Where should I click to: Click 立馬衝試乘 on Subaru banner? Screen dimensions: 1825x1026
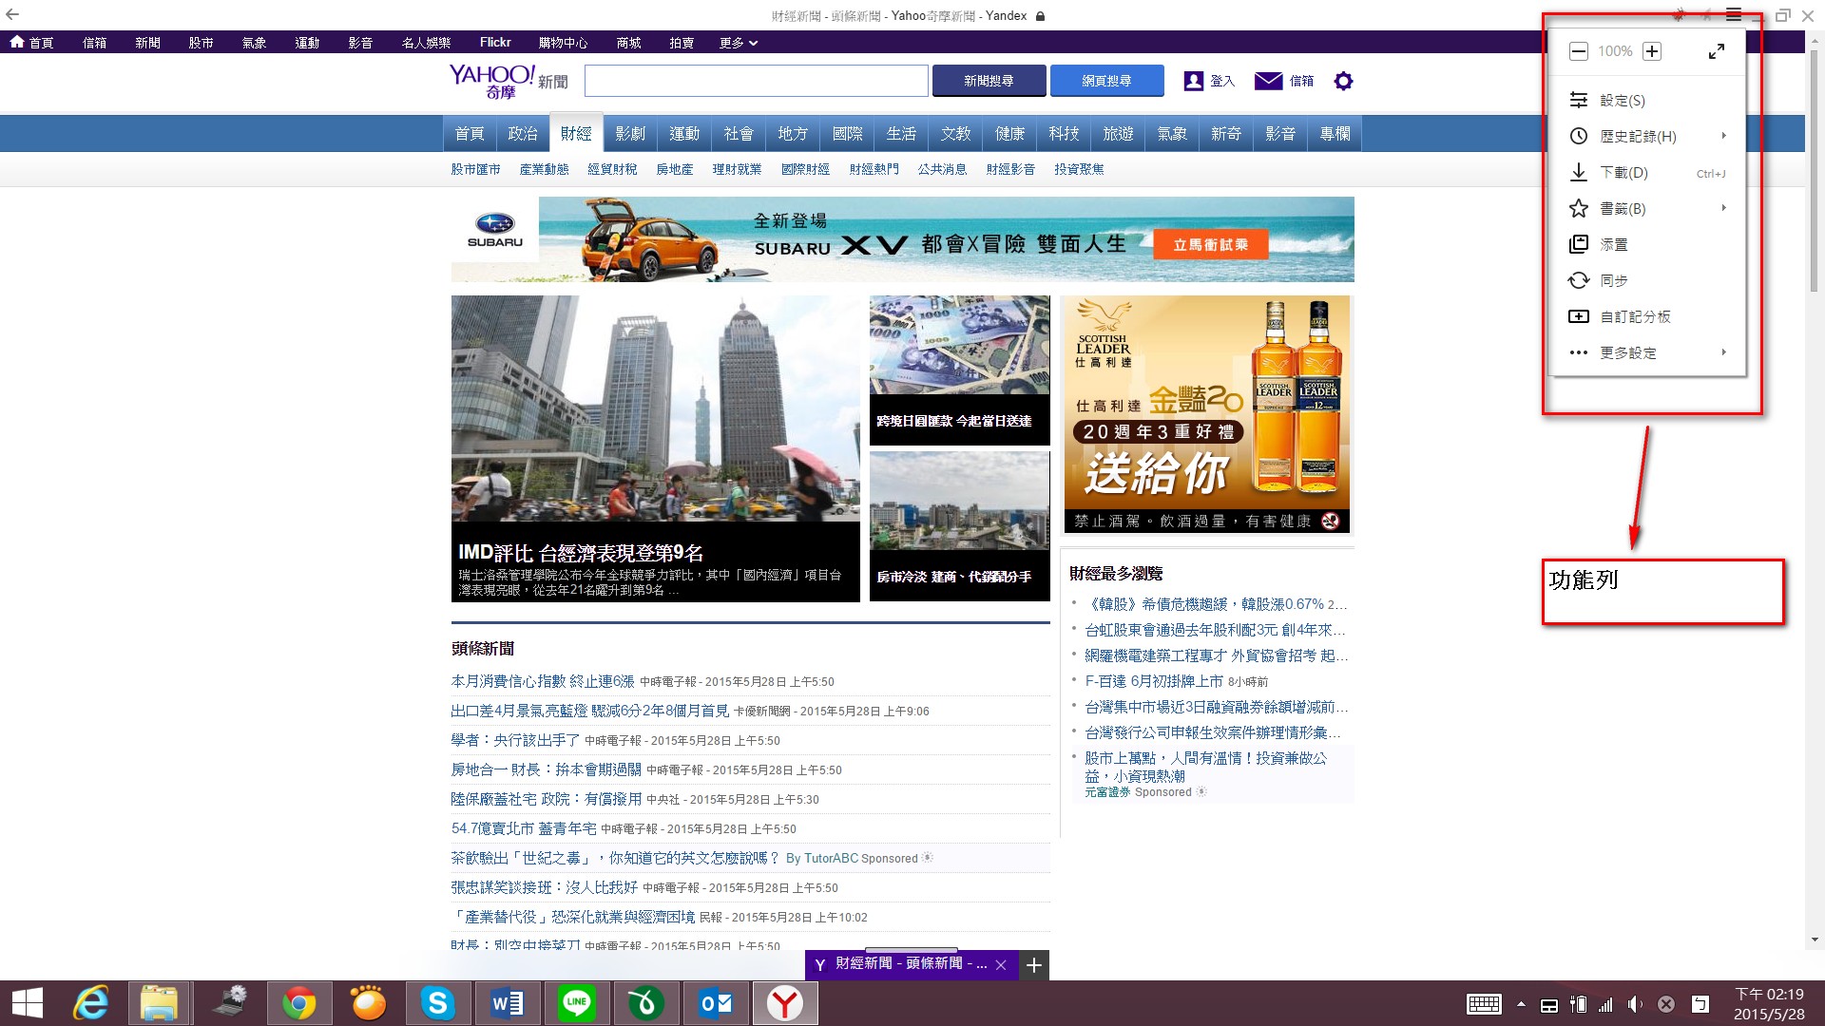1210,244
